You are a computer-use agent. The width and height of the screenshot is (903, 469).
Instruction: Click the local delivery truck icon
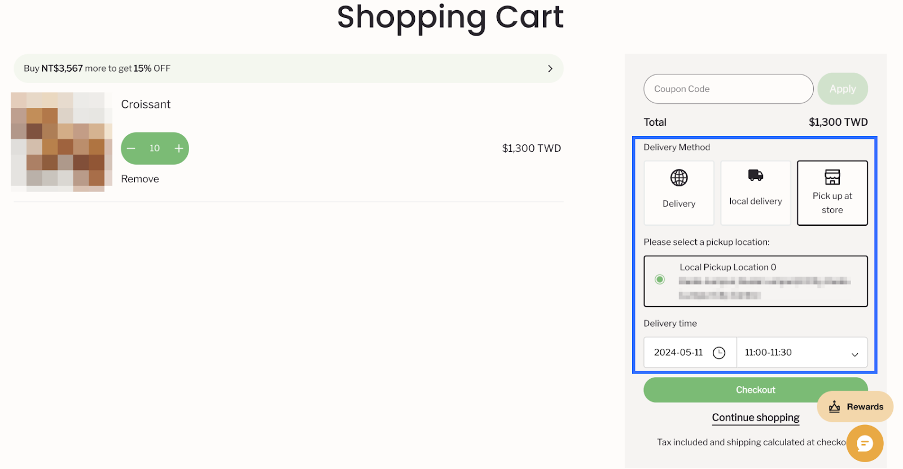point(755,176)
